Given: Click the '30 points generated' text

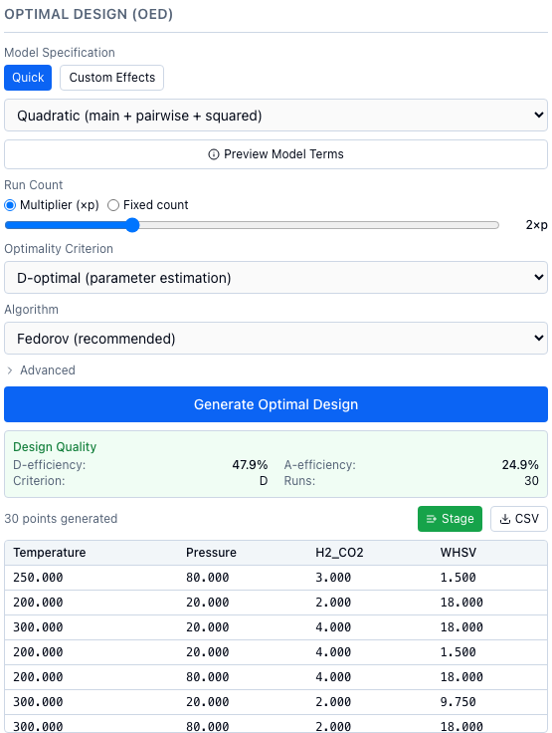Looking at the screenshot, I should (61, 519).
